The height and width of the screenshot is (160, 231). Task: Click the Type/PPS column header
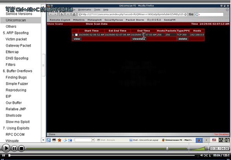(183, 31)
